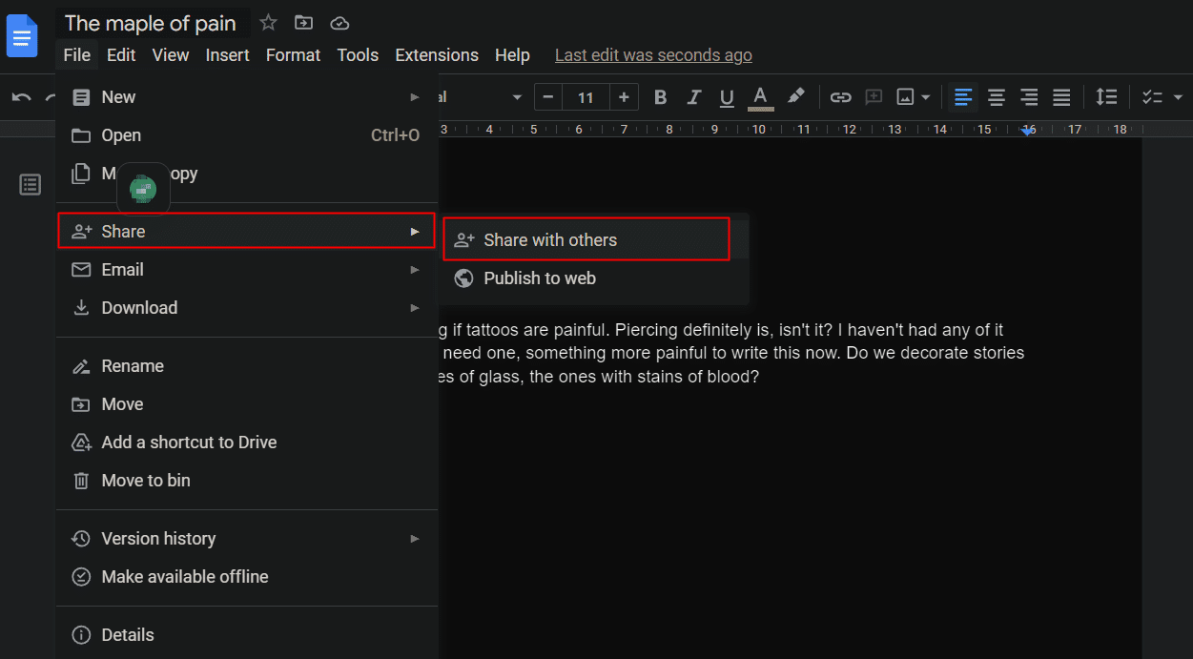This screenshot has width=1193, height=659.
Task: Click the checklist icon
Action: pyautogui.click(x=1152, y=97)
